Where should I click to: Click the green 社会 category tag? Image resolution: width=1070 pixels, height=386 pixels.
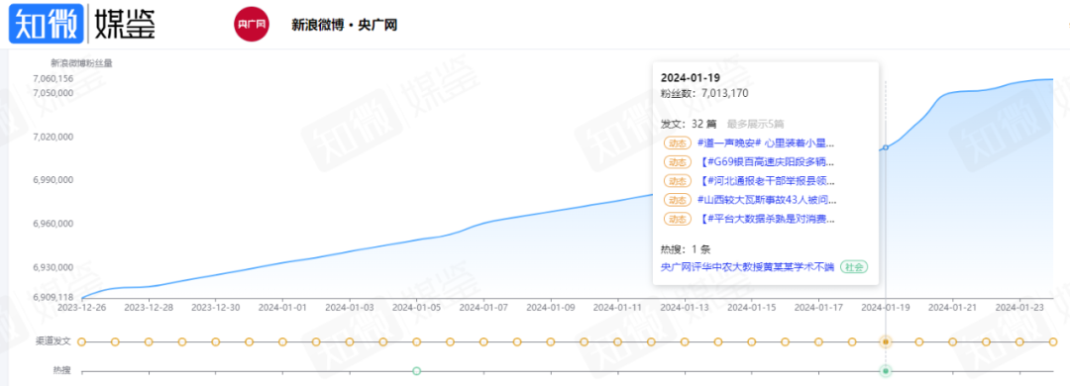click(x=854, y=267)
